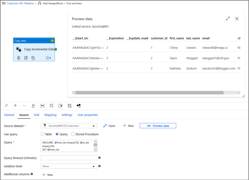The height and width of the screenshot is (180, 249).
Task: Click the Query timeout input field
Action: 68,158
